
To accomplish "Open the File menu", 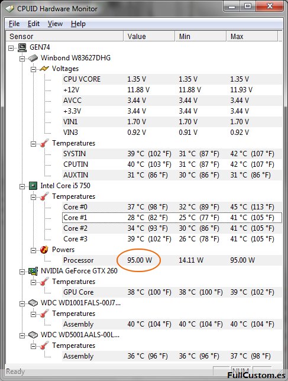I will coord(14,24).
